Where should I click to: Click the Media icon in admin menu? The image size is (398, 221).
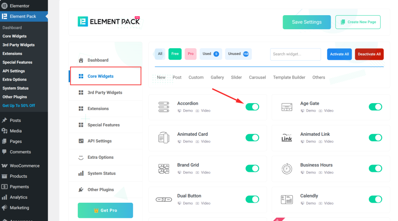pos(4,131)
